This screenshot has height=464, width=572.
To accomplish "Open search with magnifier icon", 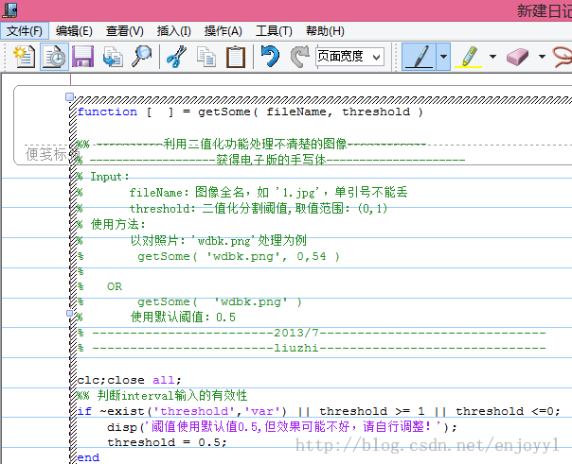I will 141,57.
